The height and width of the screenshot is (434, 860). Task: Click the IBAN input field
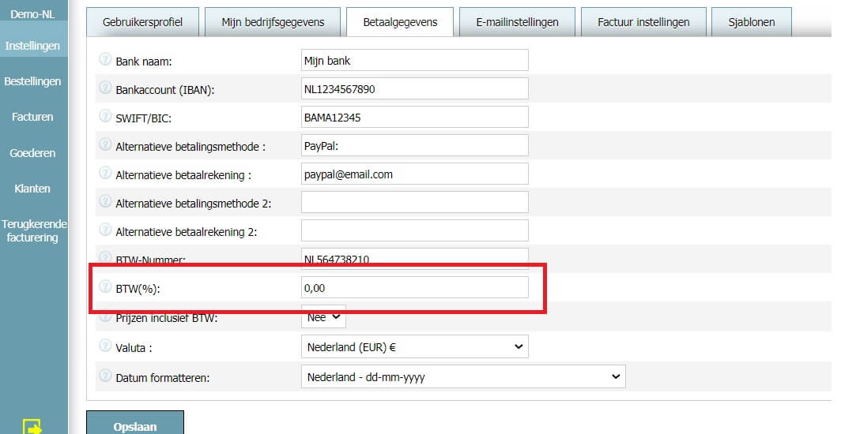pyautogui.click(x=415, y=88)
